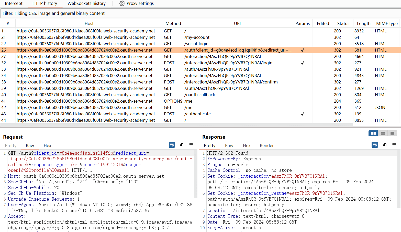Screen dimensions: 401x232
Task: Toggle non-printable chars (\n) in Response panel
Action: point(384,145)
